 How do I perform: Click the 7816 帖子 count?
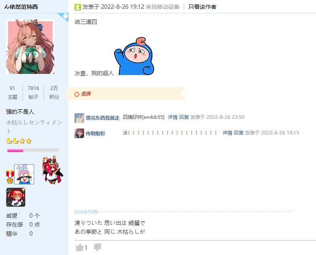pos(33,92)
